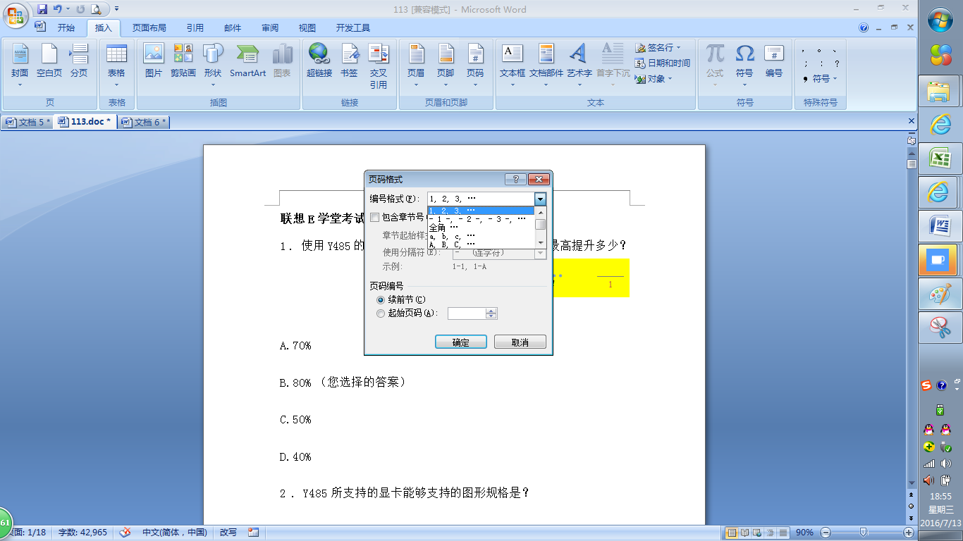Insert a 文本框 text box
963x541 pixels.
coord(513,63)
